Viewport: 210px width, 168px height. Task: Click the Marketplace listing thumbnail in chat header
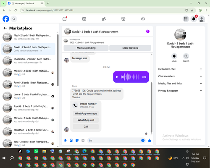(66, 41)
